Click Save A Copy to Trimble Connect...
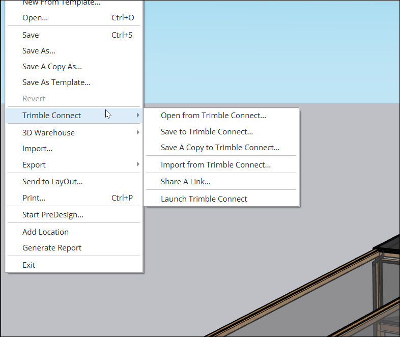 click(220, 148)
